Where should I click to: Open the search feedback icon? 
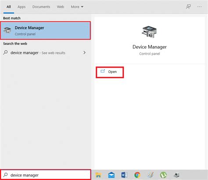pyautogui.click(x=188, y=7)
